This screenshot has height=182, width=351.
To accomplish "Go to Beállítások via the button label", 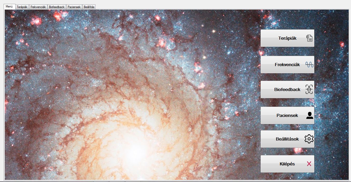I will point(287,139).
